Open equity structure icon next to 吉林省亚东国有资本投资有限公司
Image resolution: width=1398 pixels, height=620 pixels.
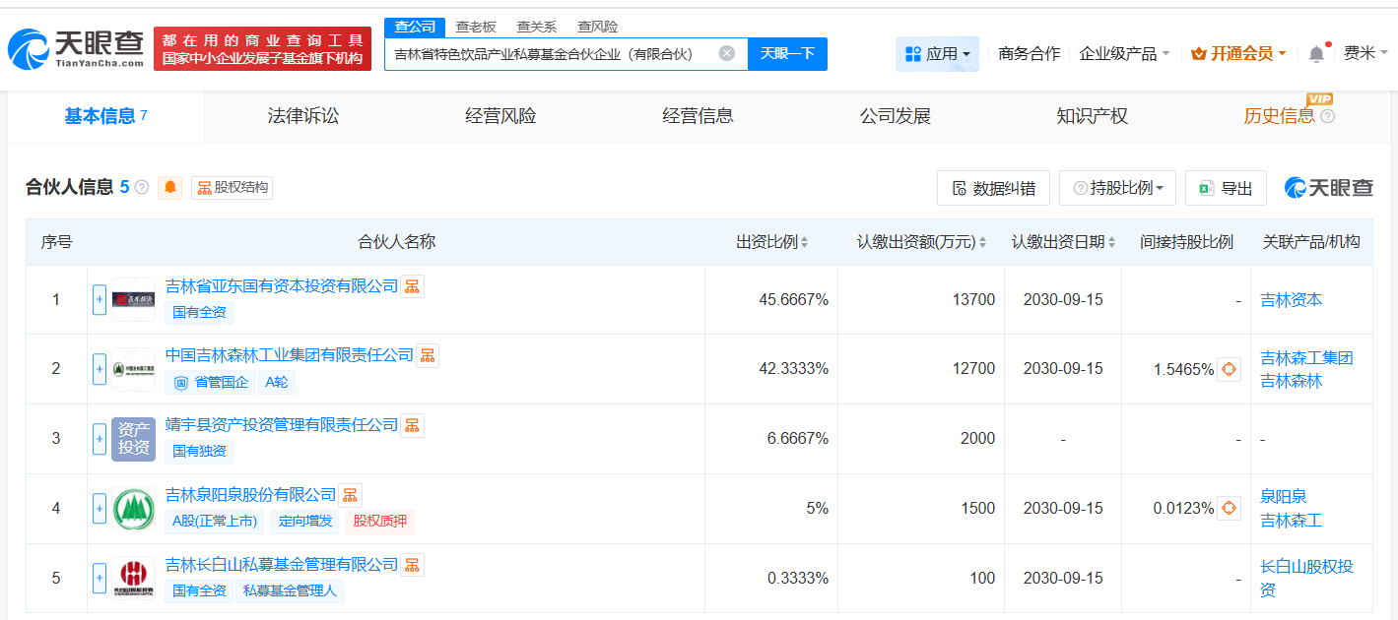click(x=412, y=286)
